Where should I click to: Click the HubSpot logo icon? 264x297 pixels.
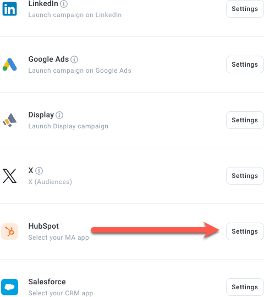9,231
